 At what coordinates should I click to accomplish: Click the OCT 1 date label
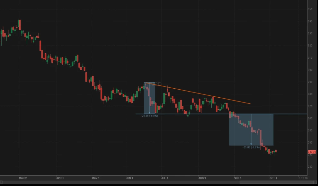tap(273, 178)
